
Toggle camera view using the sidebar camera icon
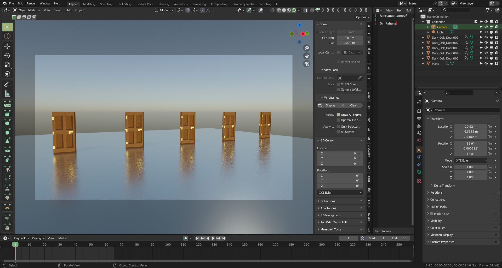(x=306, y=63)
